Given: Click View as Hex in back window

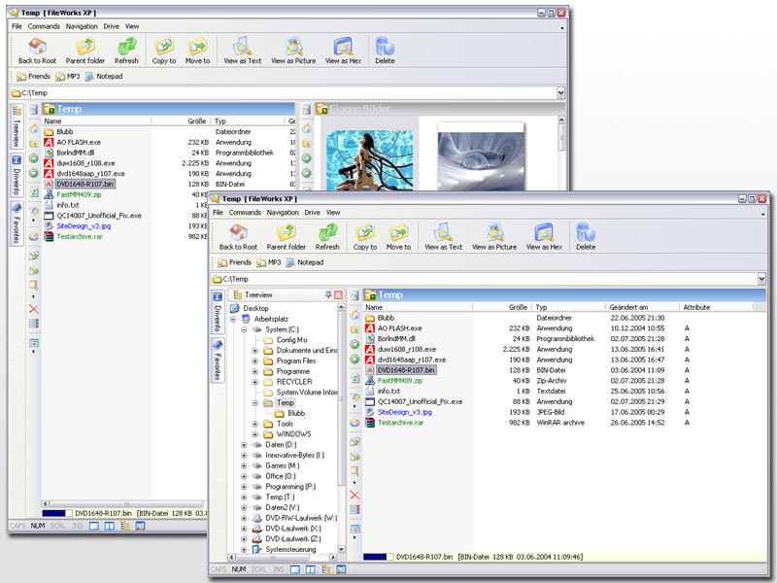Looking at the screenshot, I should pos(344,51).
